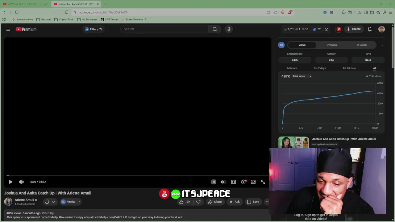Image resolution: width=395 pixels, height=222 pixels.
Task: Switch to the Overview tab
Action: [x=332, y=45]
